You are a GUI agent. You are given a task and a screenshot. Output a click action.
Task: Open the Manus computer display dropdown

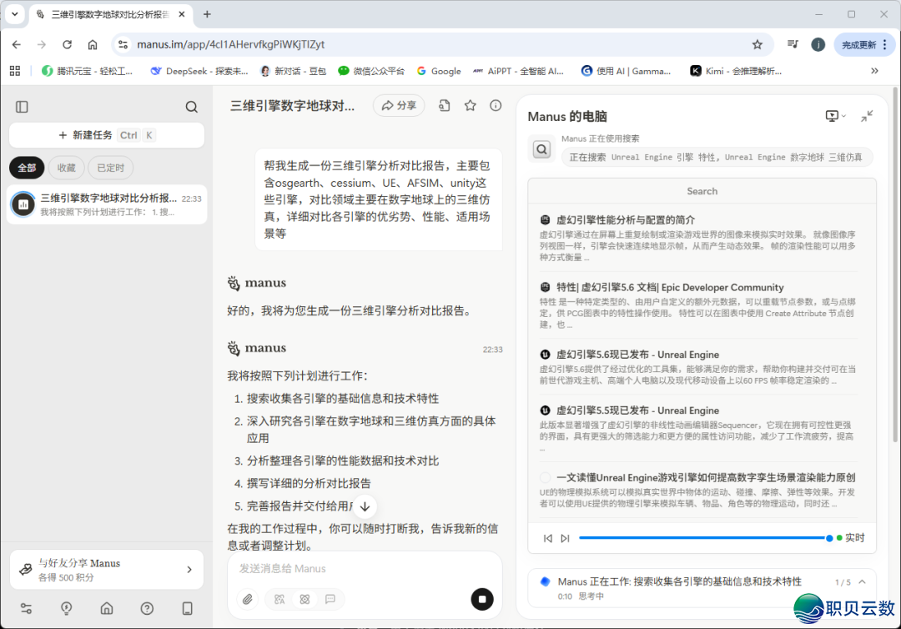[x=835, y=116]
